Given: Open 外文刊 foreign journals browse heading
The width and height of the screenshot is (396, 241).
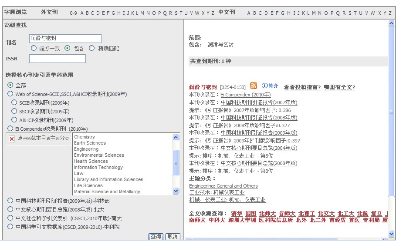Looking at the screenshot, I should tap(49, 12).
